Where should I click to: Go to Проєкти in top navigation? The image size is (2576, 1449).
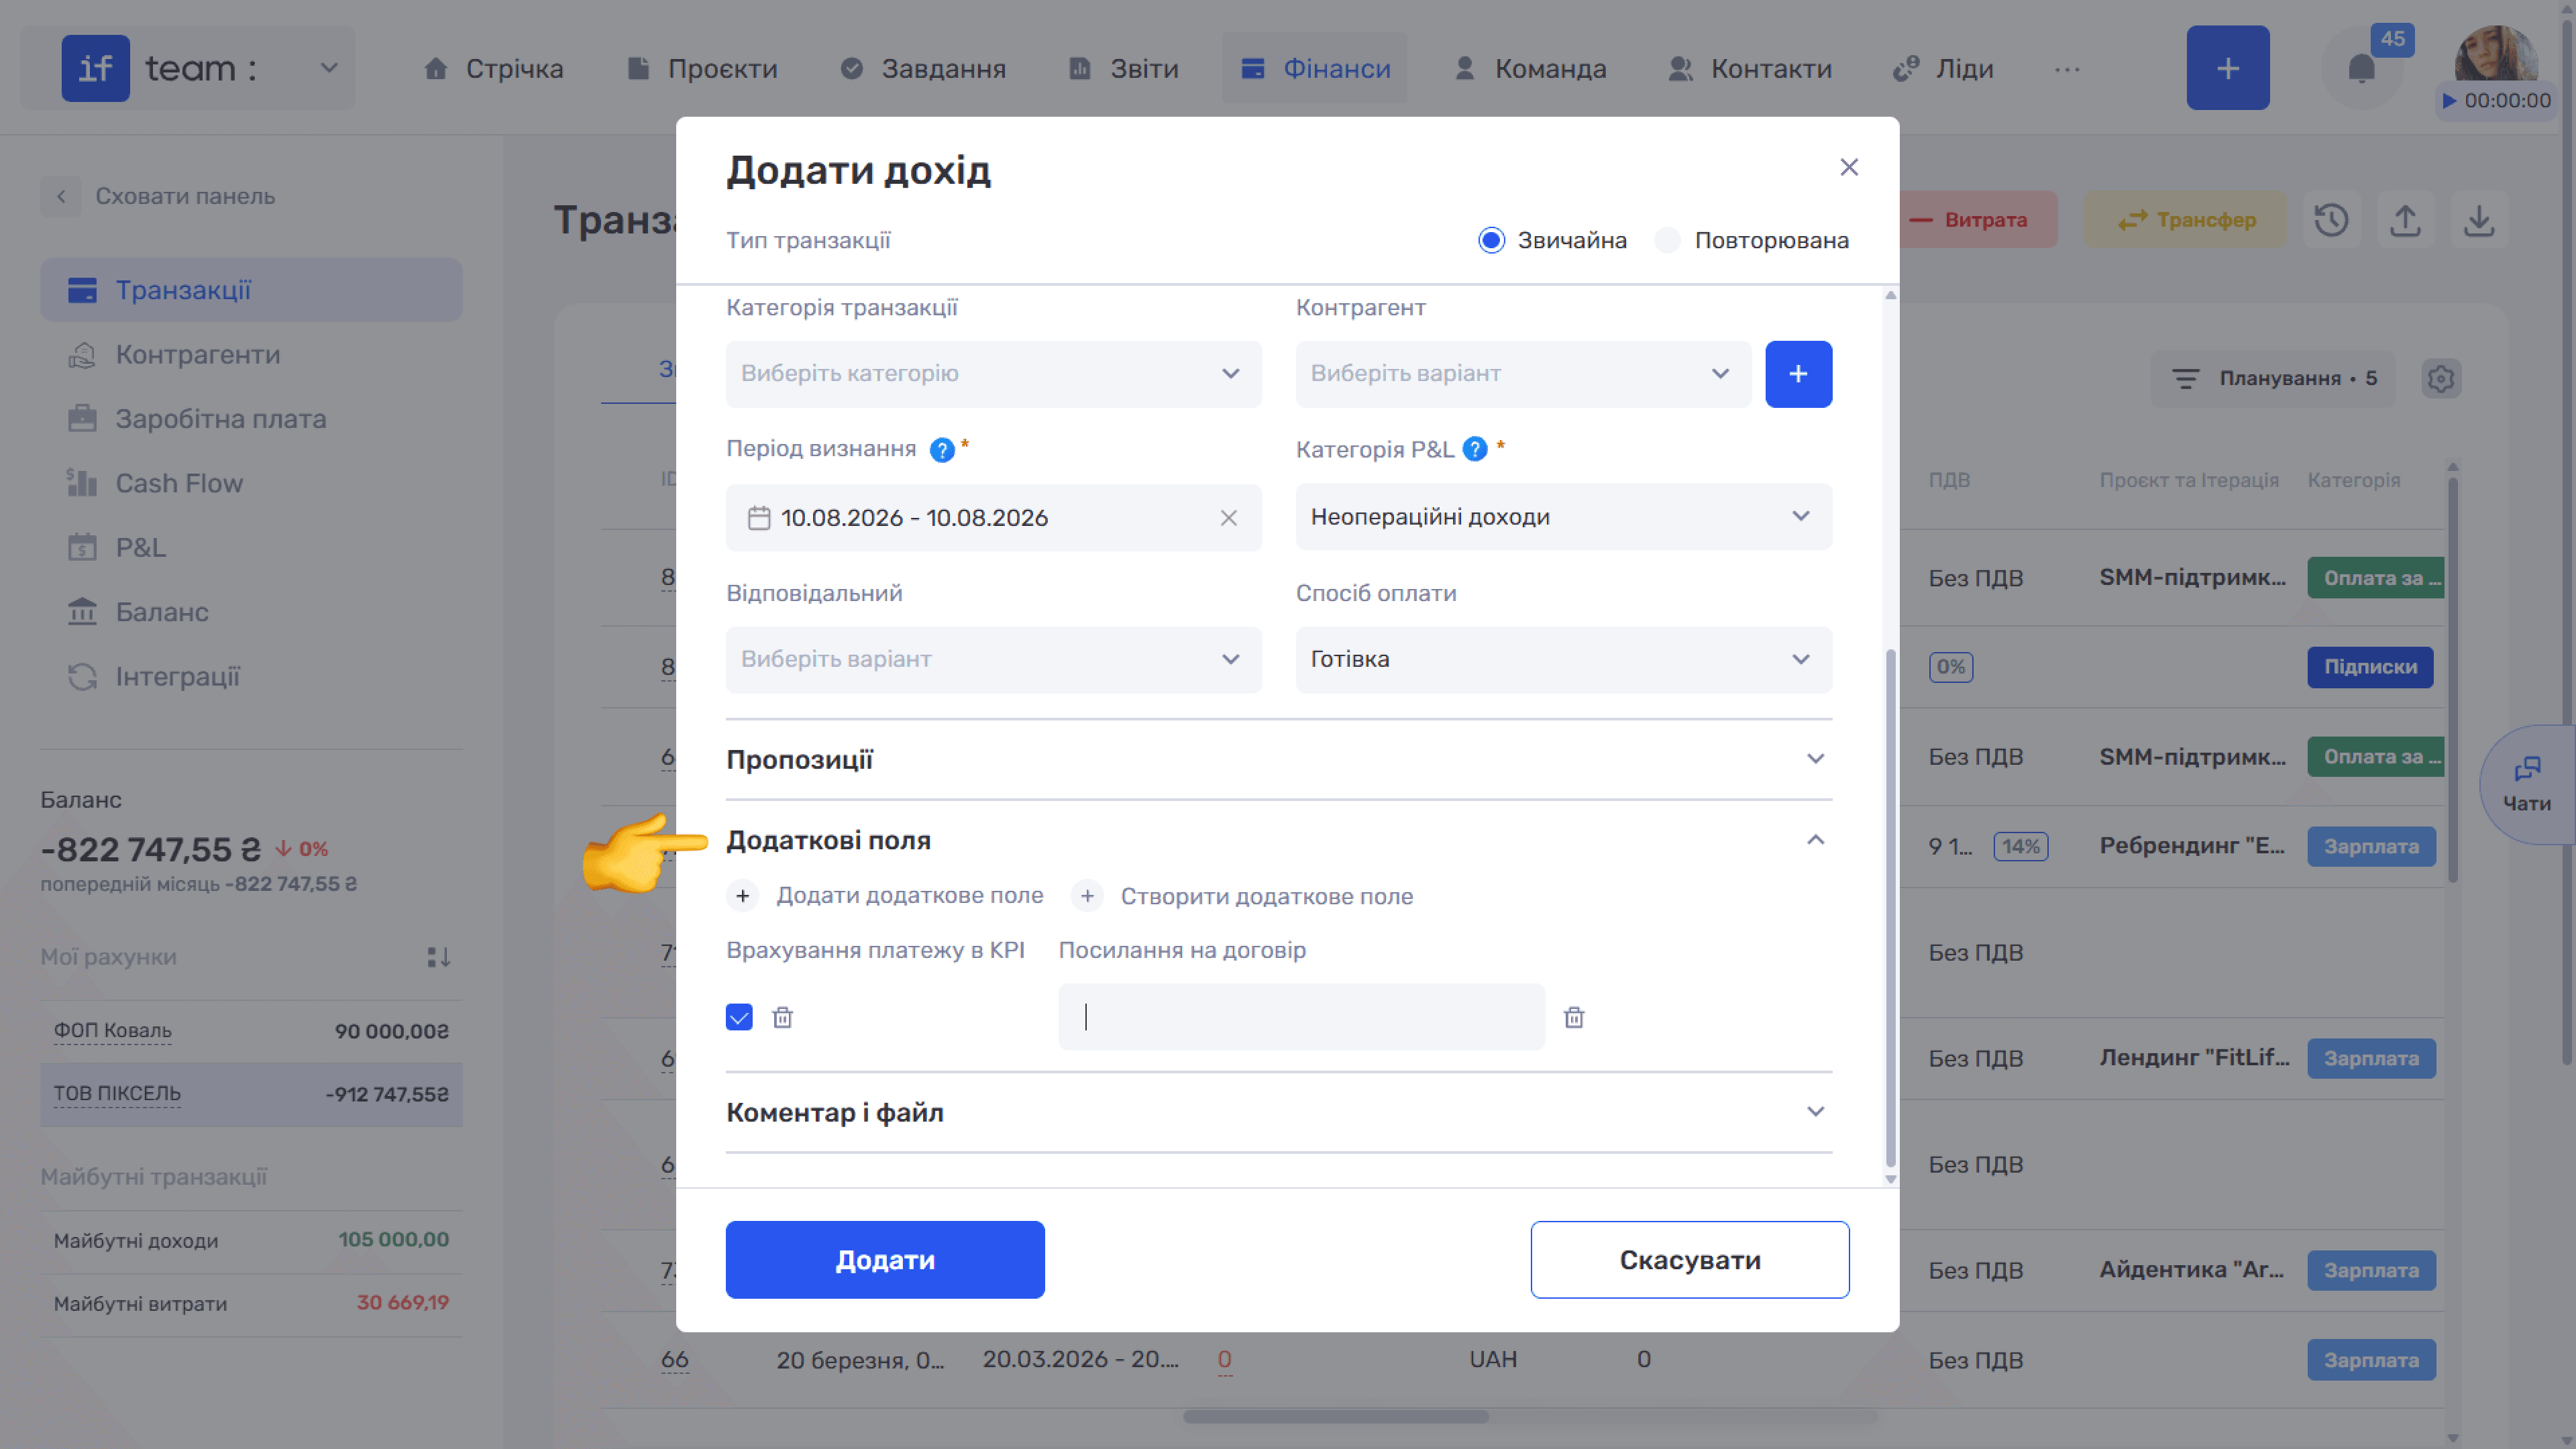(x=702, y=69)
